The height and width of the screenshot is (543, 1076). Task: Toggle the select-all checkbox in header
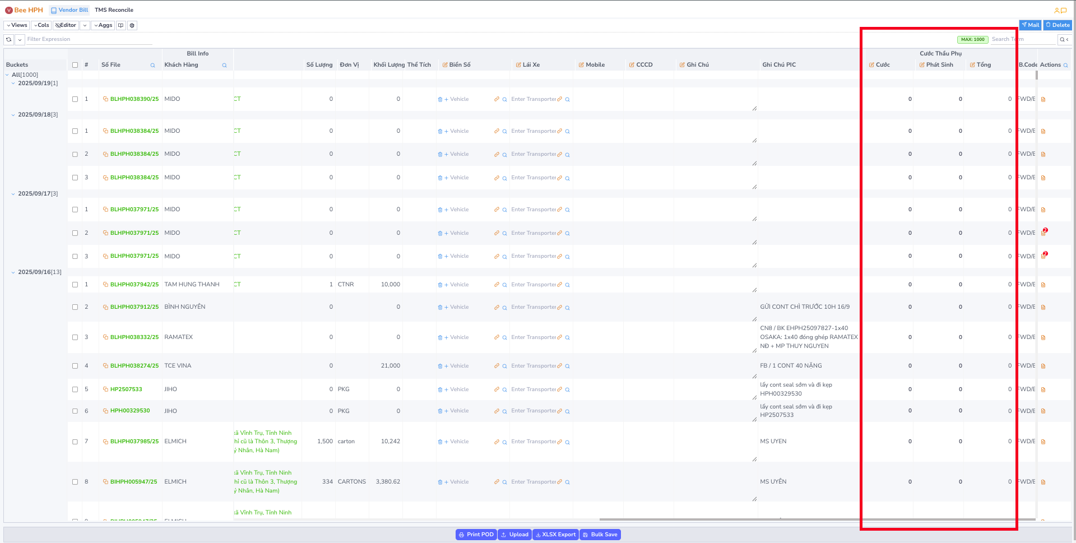(x=75, y=65)
